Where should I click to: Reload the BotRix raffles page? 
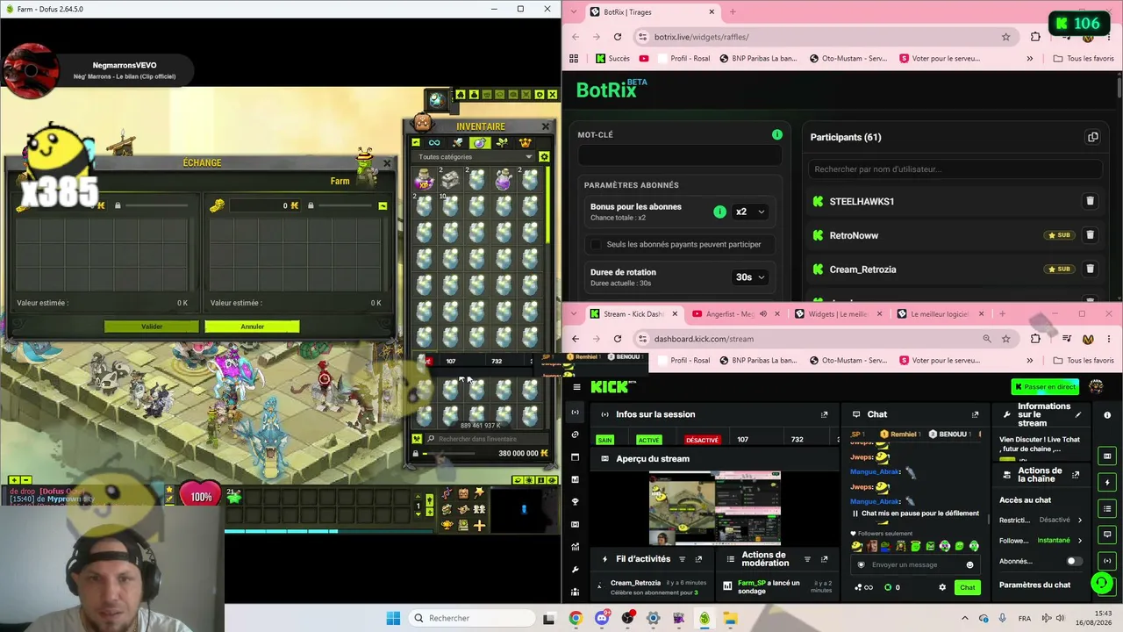pos(618,37)
